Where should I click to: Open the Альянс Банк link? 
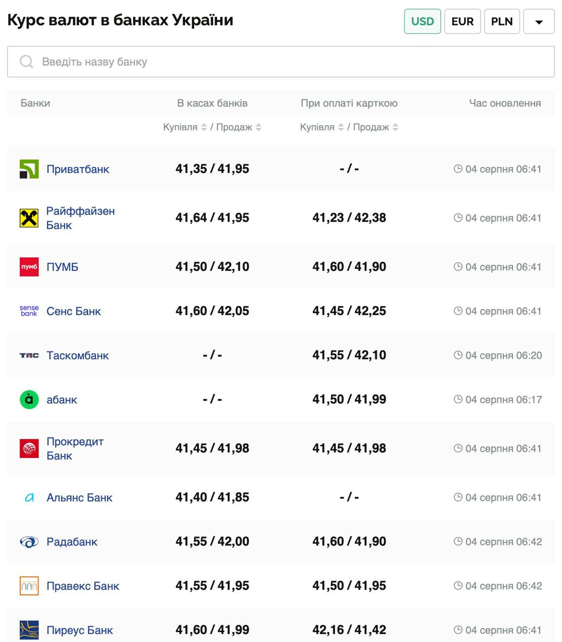coord(79,498)
